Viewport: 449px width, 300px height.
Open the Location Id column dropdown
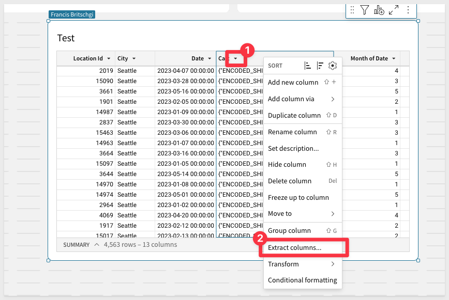tap(109, 59)
